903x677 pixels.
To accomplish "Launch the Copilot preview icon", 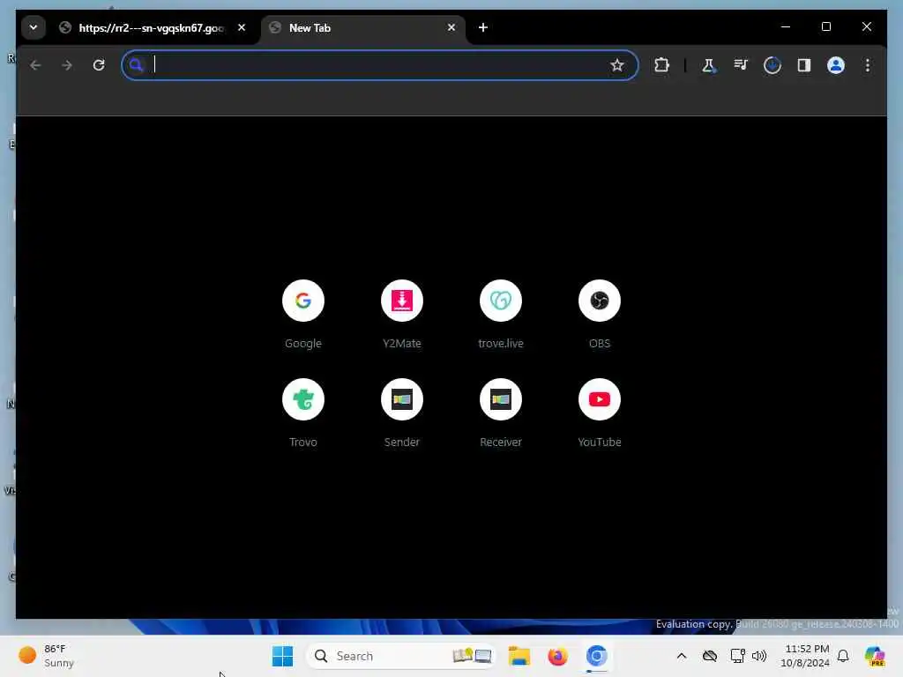I will tap(875, 656).
